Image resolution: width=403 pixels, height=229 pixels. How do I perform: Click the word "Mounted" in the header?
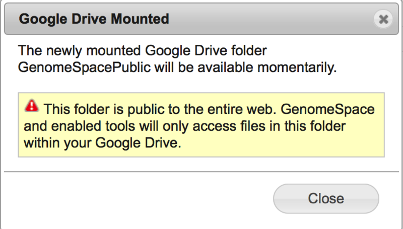pyautogui.click(x=140, y=19)
